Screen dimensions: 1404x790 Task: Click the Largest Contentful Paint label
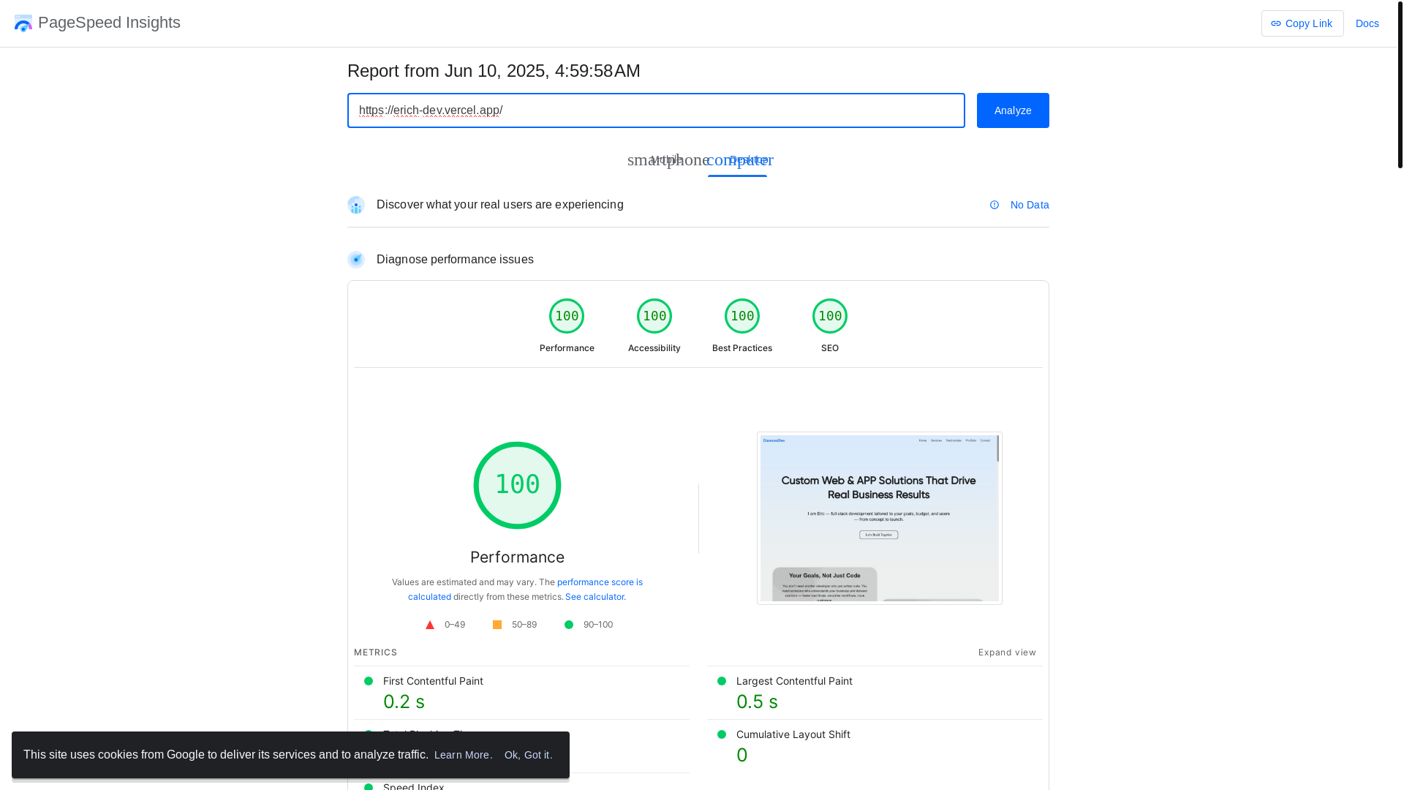pos(794,681)
